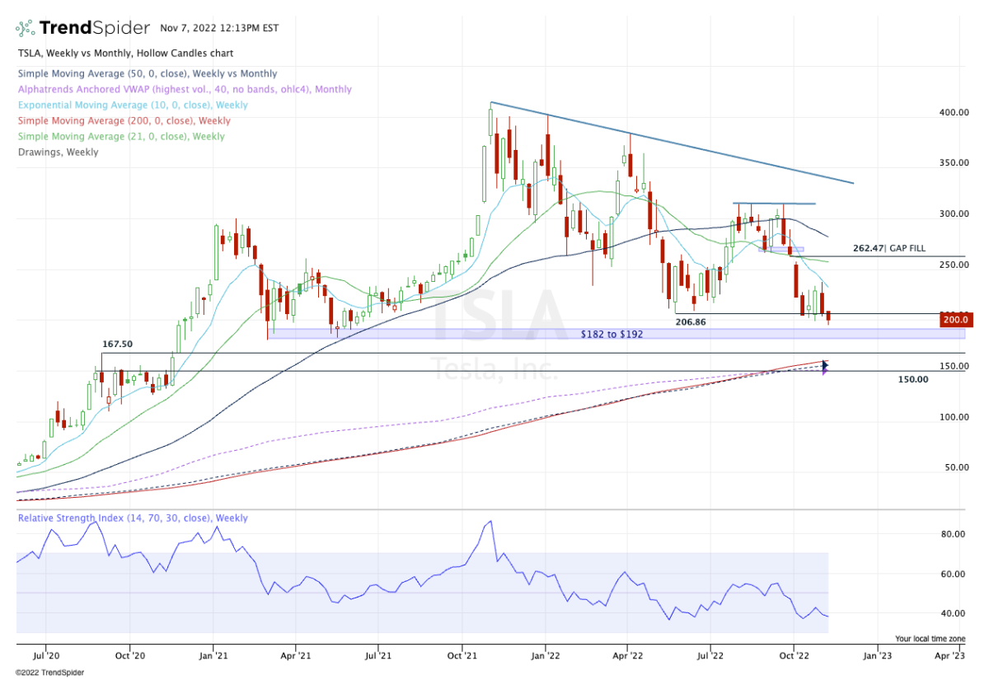Click the black arrow marker near 150
Screen dimensions: 989x680
pyautogui.click(x=824, y=364)
